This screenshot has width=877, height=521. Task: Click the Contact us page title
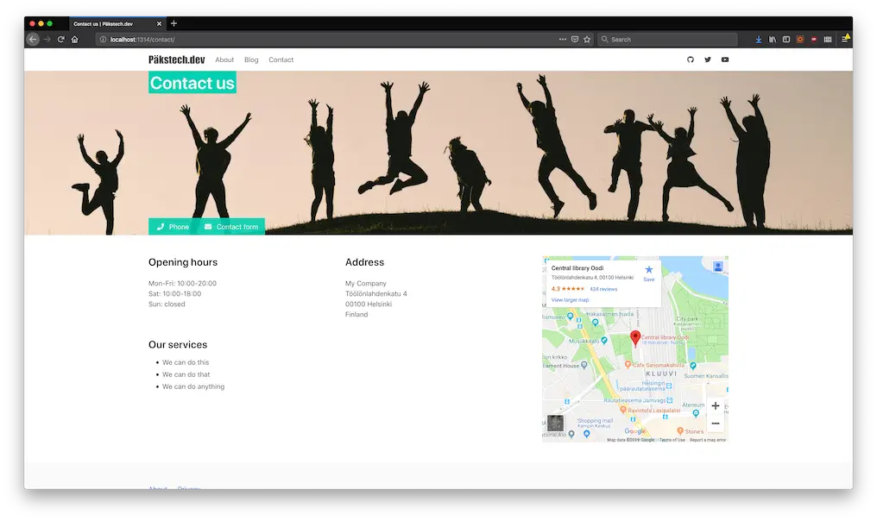coord(192,83)
